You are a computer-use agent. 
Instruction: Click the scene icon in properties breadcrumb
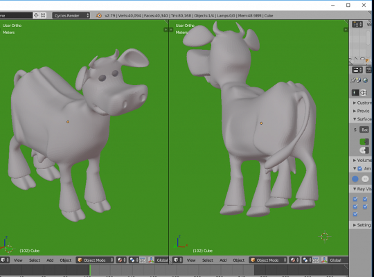[359, 80]
